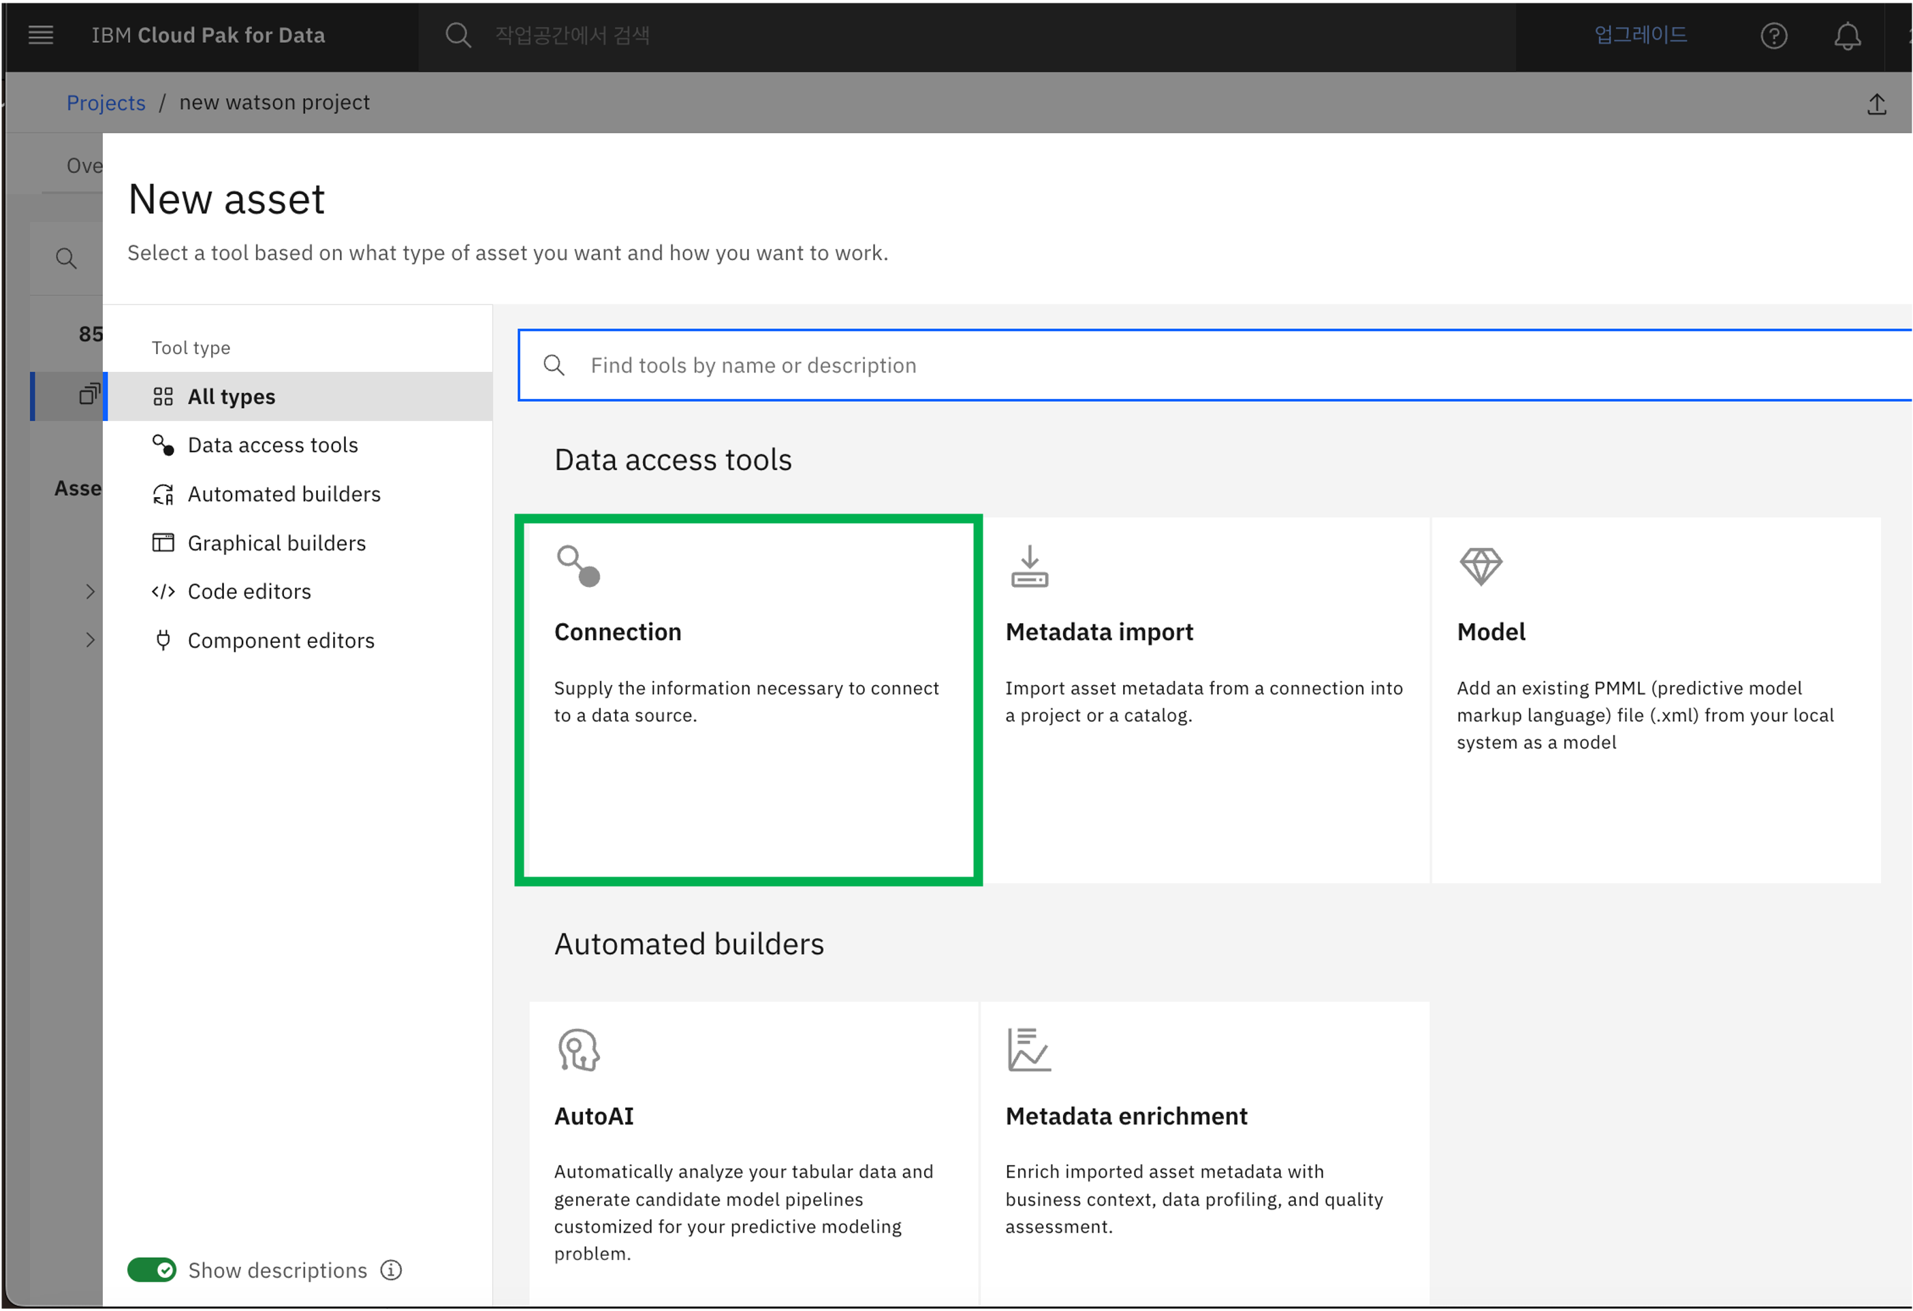Open the Projects breadcrumb link
The width and height of the screenshot is (1913, 1311).
coord(106,103)
